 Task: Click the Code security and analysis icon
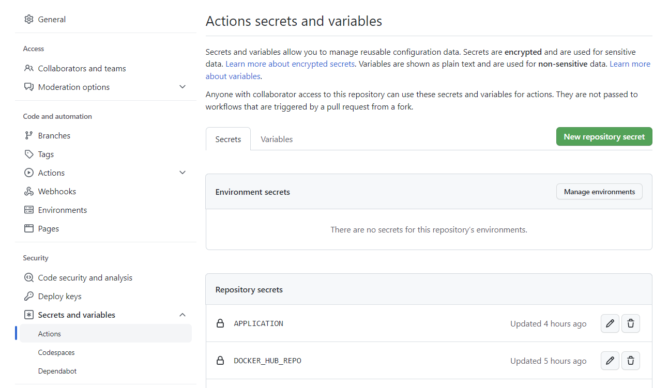pyautogui.click(x=29, y=277)
